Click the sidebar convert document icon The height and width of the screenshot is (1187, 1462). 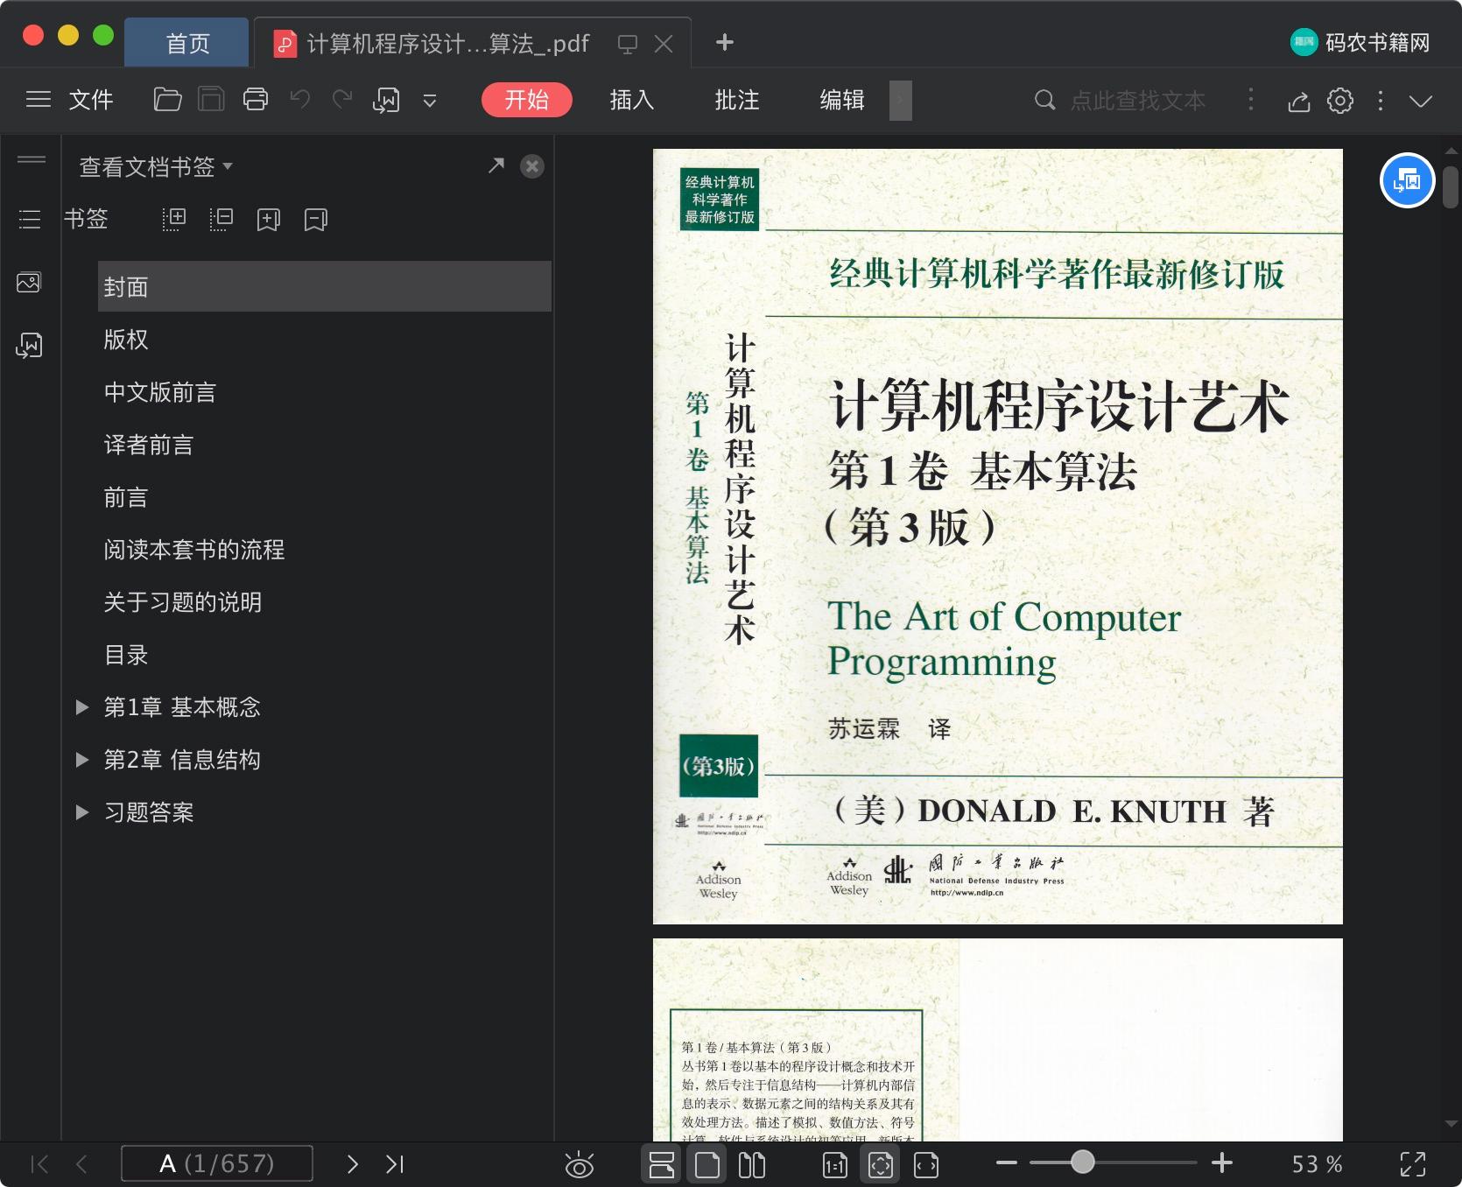(29, 346)
